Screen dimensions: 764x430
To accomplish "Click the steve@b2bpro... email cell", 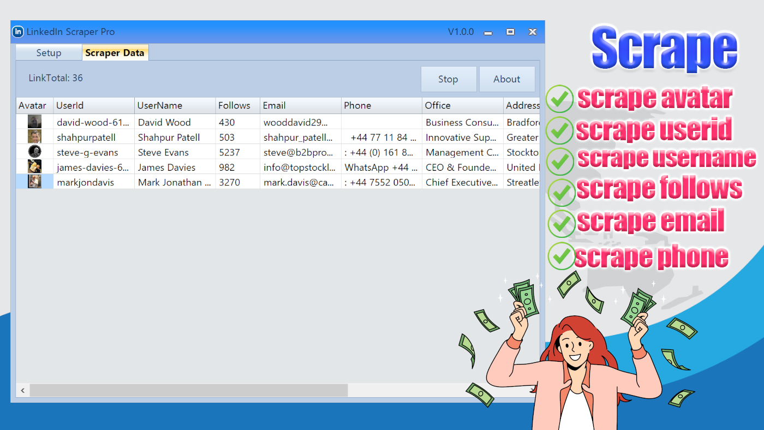I will pyautogui.click(x=301, y=152).
